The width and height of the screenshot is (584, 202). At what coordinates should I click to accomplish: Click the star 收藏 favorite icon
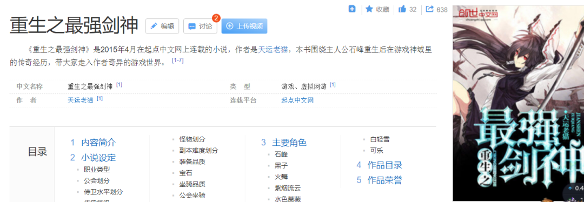click(x=369, y=9)
